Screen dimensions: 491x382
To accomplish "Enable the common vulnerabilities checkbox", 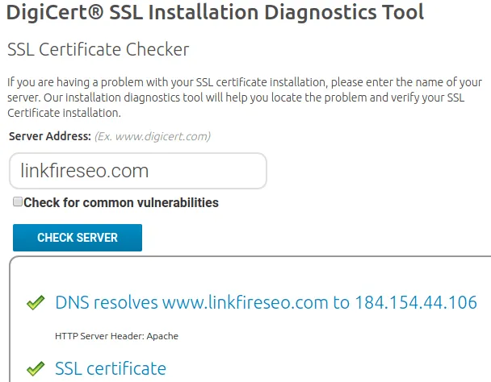I will (x=18, y=202).
